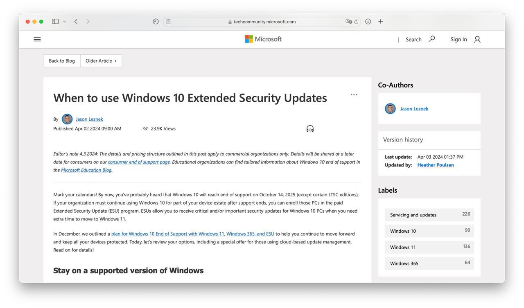
Task: Click the Safari downloads icon
Action: [x=368, y=22]
